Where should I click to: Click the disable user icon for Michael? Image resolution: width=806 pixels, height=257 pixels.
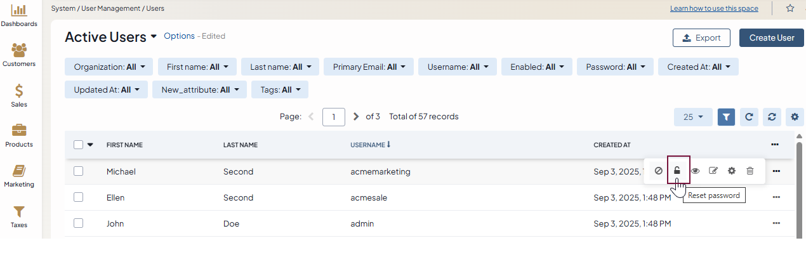click(659, 171)
